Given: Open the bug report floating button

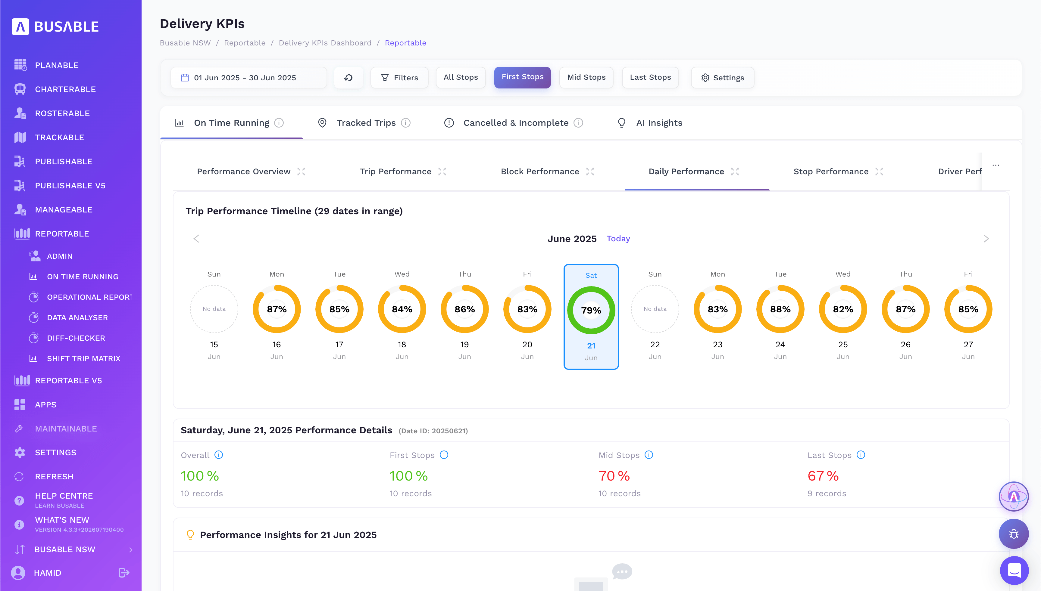Looking at the screenshot, I should click(1014, 534).
